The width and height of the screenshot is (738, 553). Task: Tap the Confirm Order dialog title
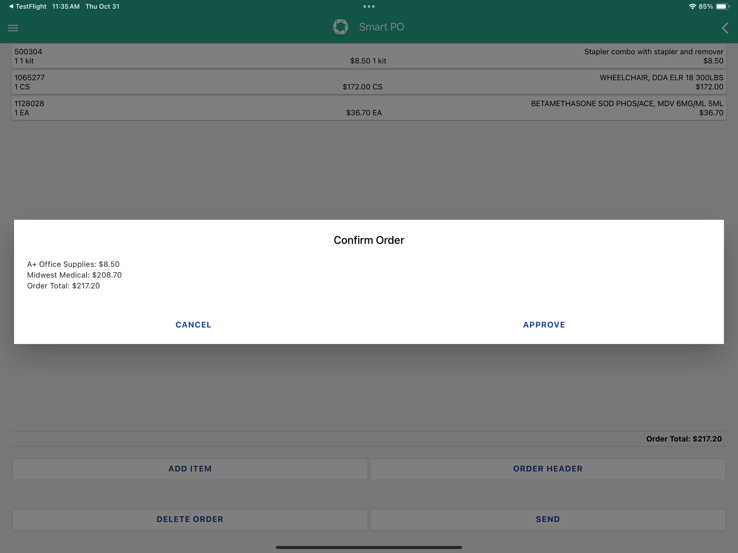369,240
